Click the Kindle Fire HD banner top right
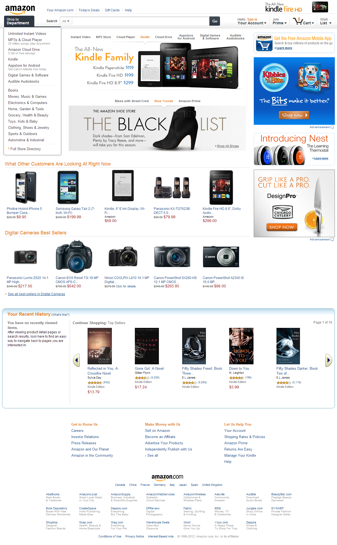Screen dimensions: 337x545 coord(296,7)
